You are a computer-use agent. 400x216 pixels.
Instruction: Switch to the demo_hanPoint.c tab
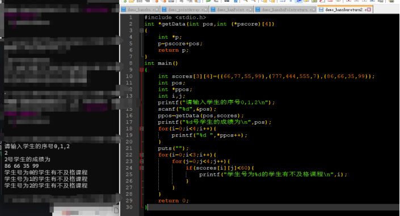[x=231, y=10]
